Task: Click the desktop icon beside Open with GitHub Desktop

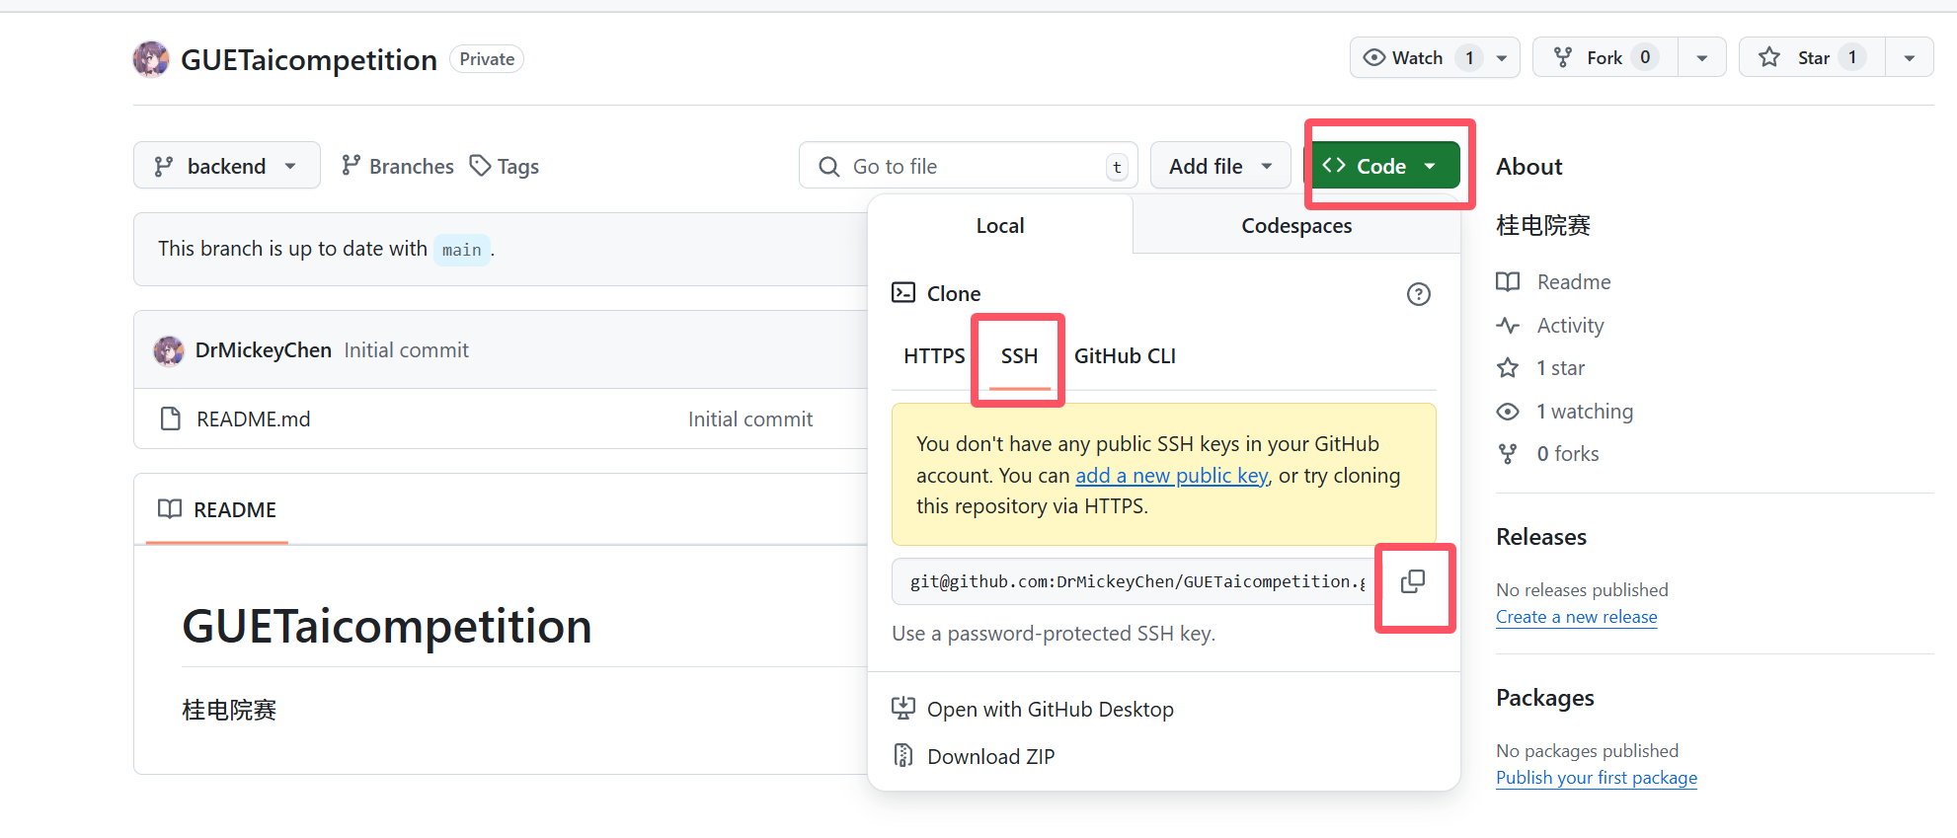Action: 903,708
